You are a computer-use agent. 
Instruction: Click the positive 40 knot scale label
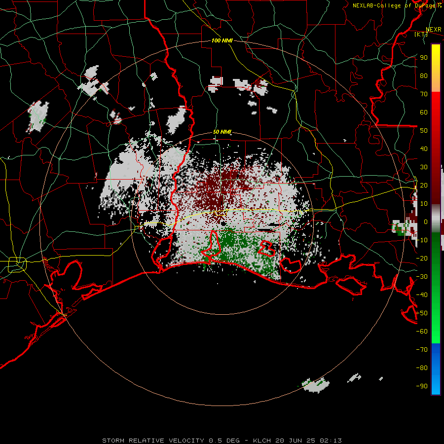point(424,148)
